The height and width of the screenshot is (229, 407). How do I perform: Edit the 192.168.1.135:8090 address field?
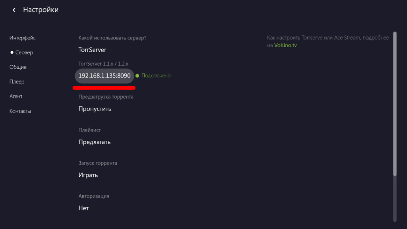105,76
